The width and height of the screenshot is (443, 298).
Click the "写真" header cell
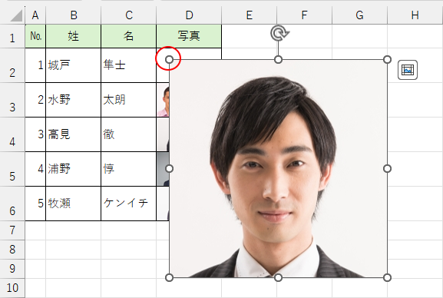click(x=189, y=36)
